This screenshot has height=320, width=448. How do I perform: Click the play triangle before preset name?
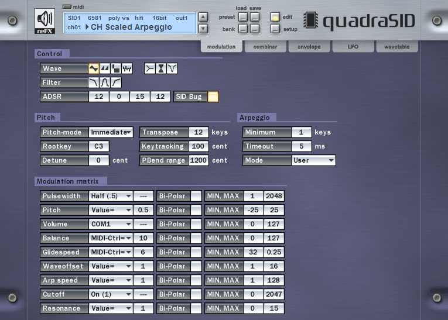(x=87, y=27)
